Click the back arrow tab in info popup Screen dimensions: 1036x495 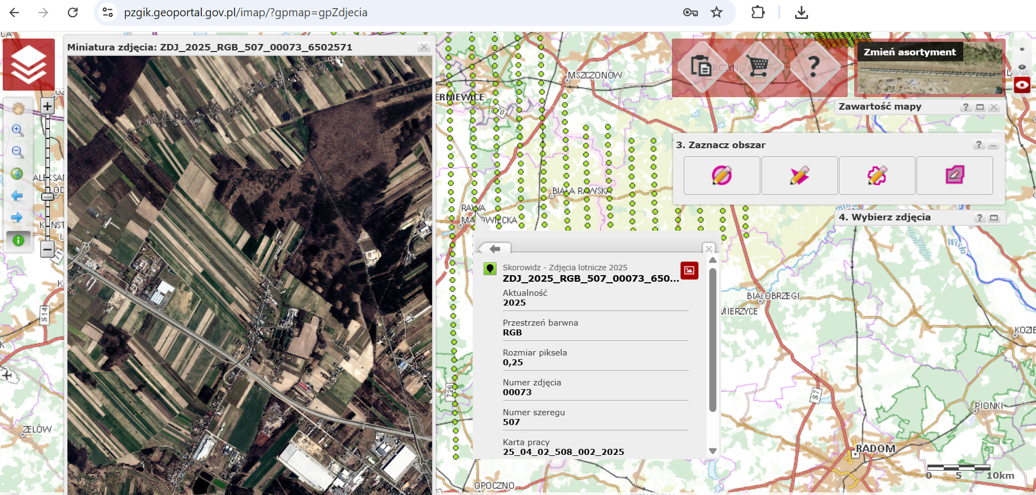(494, 249)
